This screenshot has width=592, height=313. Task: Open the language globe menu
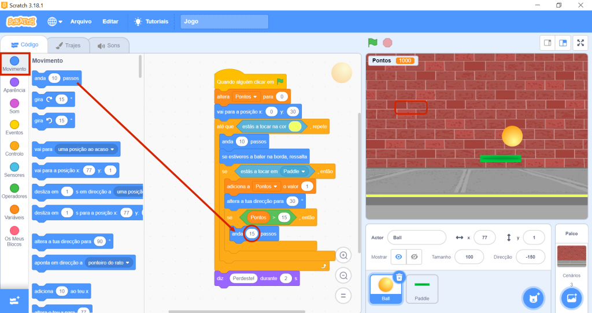tap(55, 21)
